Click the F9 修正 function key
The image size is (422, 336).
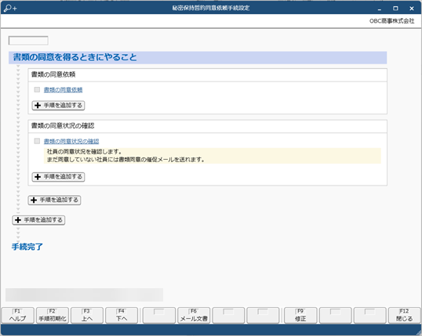300,316
